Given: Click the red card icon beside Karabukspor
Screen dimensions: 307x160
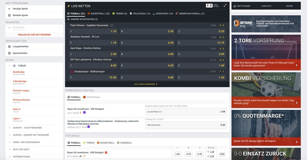Looking at the screenshot, I should [72, 71].
